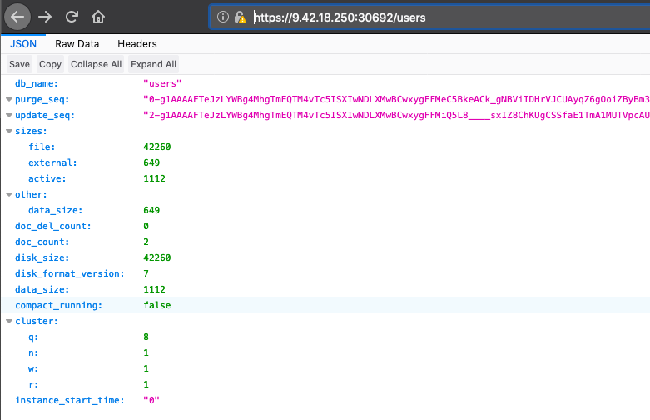The height and width of the screenshot is (420, 650).
Task: Click the insecure connection lock warning icon
Action: (x=240, y=17)
